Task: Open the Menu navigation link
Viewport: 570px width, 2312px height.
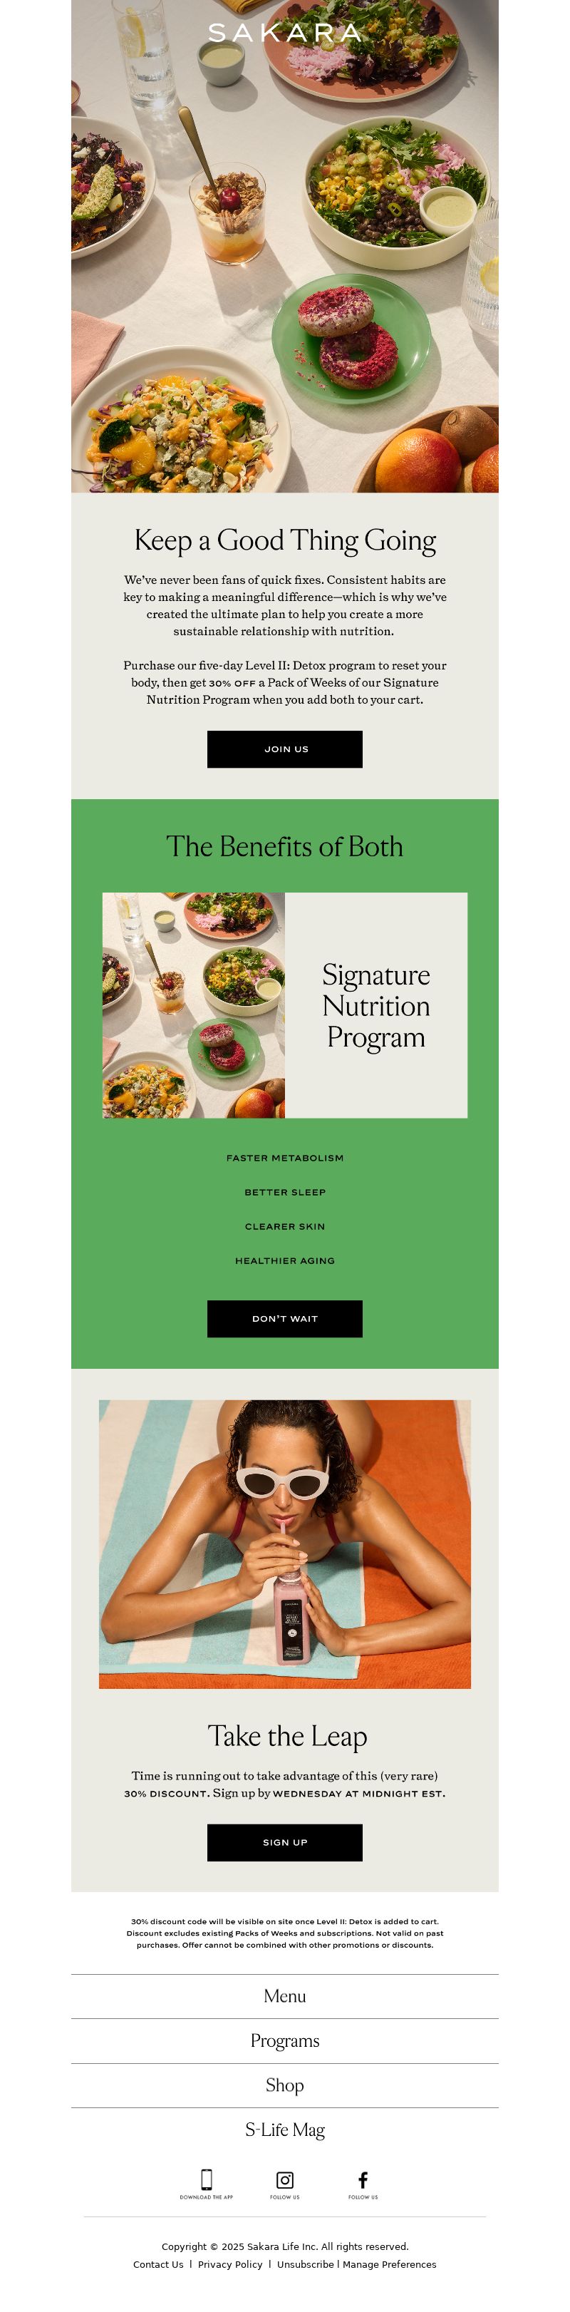Action: click(x=284, y=1996)
